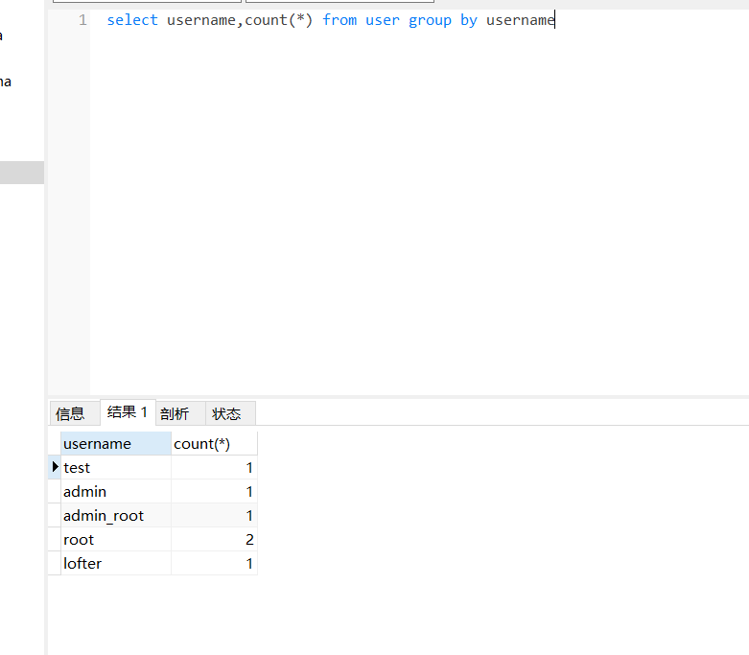
Task: Open the 信息 tab
Action: [x=75, y=413]
